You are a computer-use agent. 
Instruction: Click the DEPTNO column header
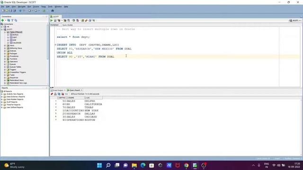[62, 98]
